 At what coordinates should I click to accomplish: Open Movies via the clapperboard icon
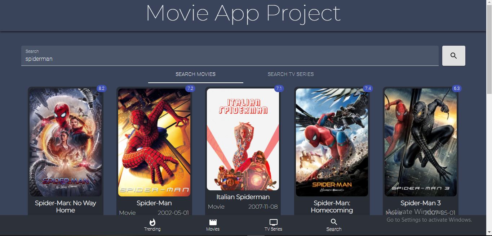[x=213, y=222]
